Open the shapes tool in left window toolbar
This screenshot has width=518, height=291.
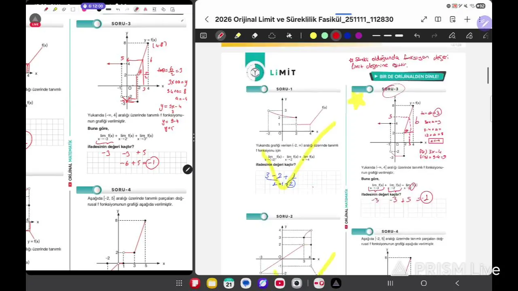[163, 9]
